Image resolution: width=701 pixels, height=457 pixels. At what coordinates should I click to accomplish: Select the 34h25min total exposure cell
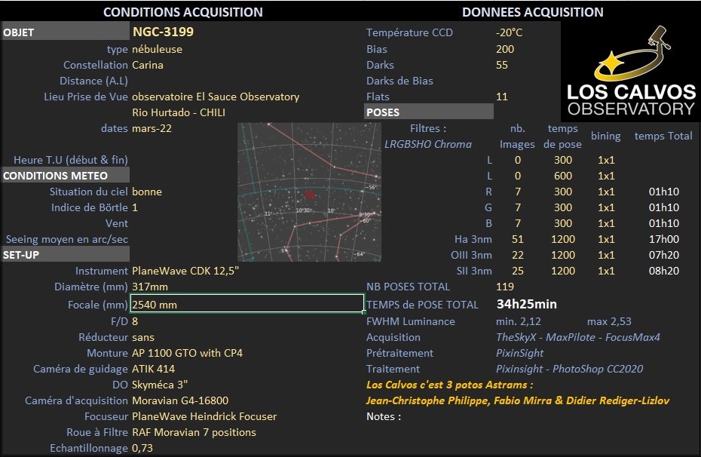527,304
